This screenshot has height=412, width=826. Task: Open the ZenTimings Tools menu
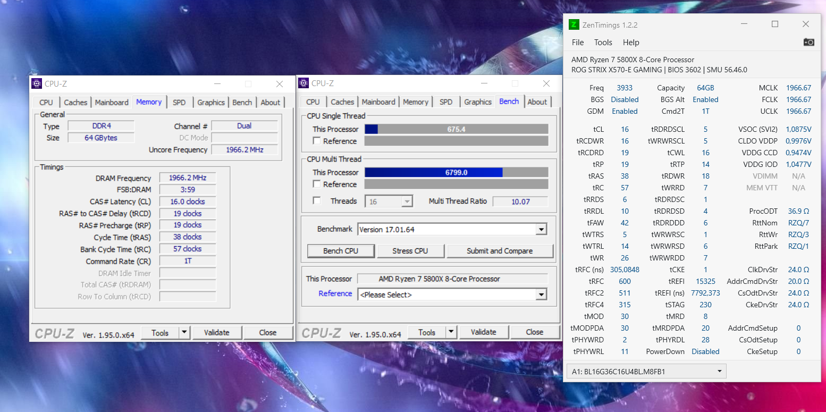coord(603,43)
